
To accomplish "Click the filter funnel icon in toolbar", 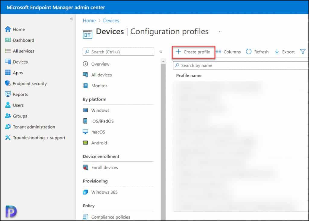I will 302,51.
